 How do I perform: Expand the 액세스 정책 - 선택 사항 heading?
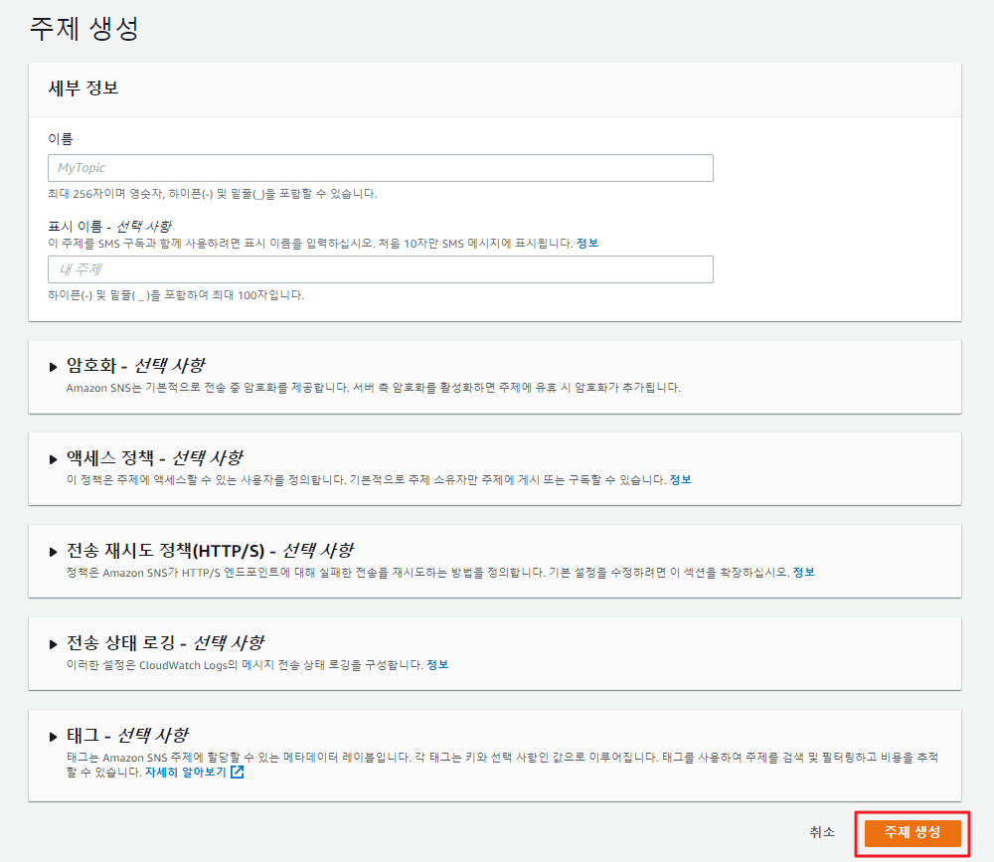(153, 457)
